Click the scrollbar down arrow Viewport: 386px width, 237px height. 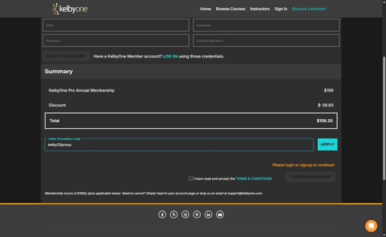point(384,235)
